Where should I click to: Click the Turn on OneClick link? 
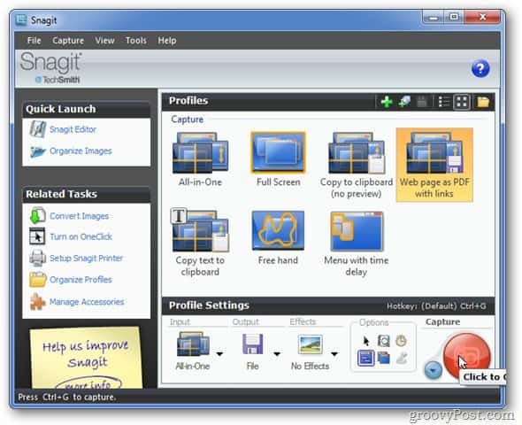81,236
